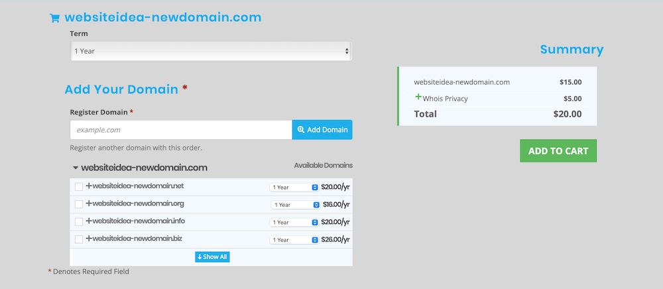Collapse the websiteidea-newdomain.com available domains list
The image size is (663, 289).
(x=76, y=168)
